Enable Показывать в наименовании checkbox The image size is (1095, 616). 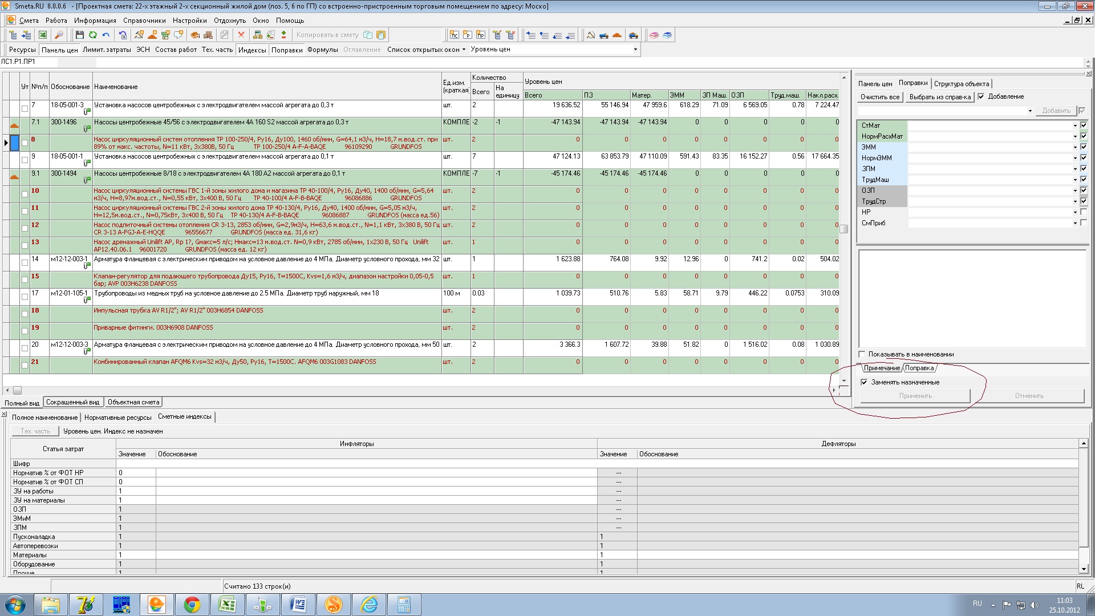(862, 354)
